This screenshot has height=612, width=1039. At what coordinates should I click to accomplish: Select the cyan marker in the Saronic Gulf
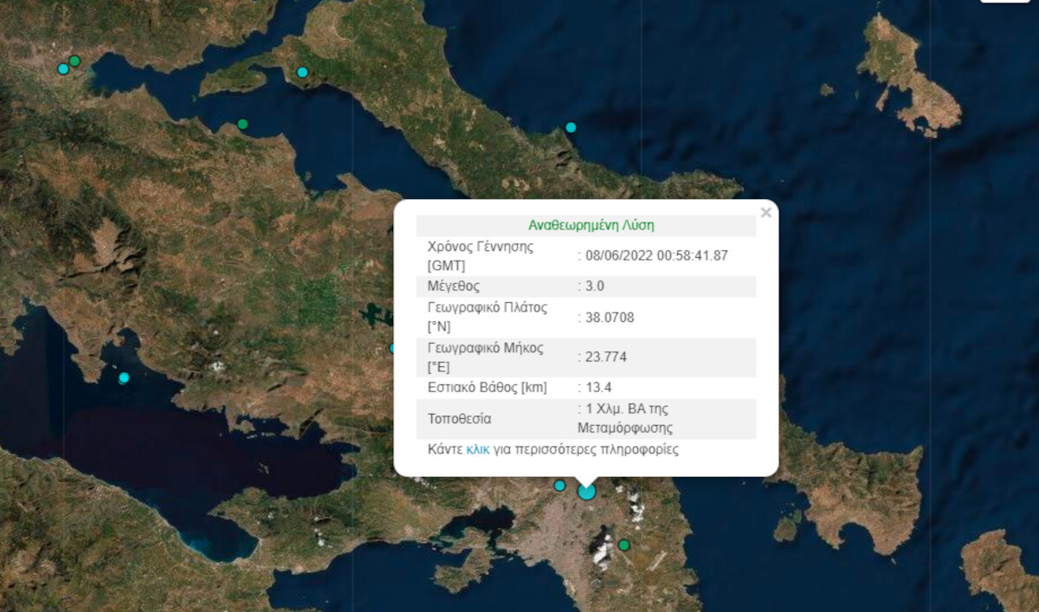coord(123,377)
